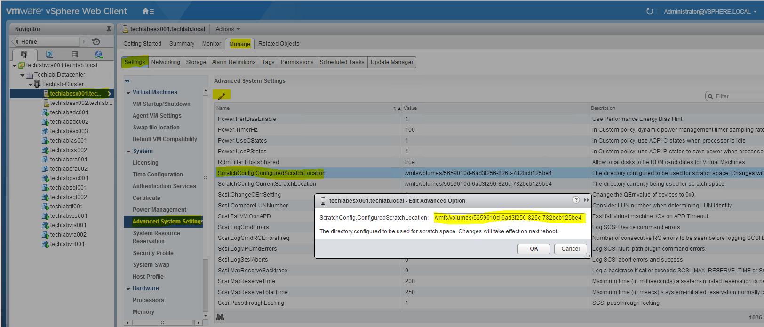Viewport: 764px width, 327px height.
Task: Switch to Alarm Definitions sub-tab
Action: pyautogui.click(x=234, y=62)
